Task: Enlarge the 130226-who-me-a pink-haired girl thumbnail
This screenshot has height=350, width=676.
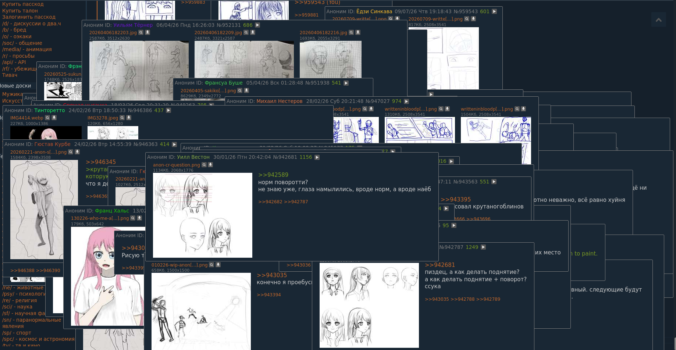Action: [x=107, y=276]
